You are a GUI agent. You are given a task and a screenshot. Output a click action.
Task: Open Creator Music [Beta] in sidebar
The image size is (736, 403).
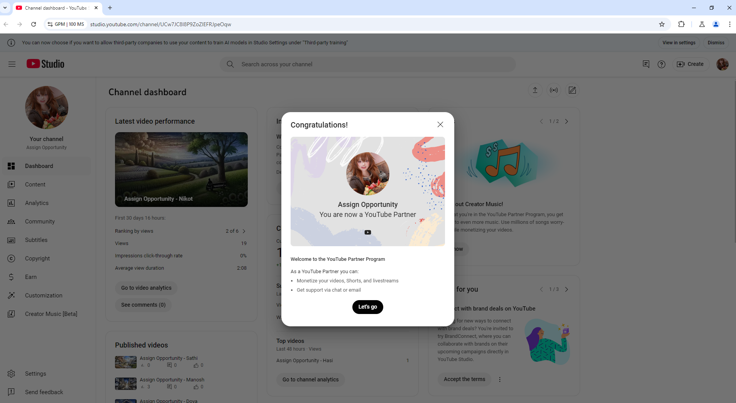46,314
